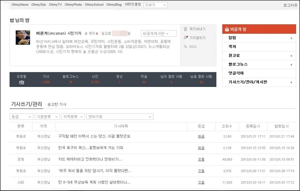
Task: Click the 등록일시 column header
Action: (x=253, y=126)
